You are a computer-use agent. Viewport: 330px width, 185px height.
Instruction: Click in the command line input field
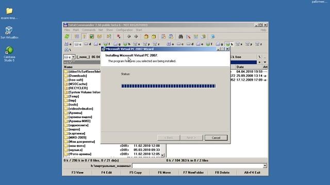pos(197,165)
